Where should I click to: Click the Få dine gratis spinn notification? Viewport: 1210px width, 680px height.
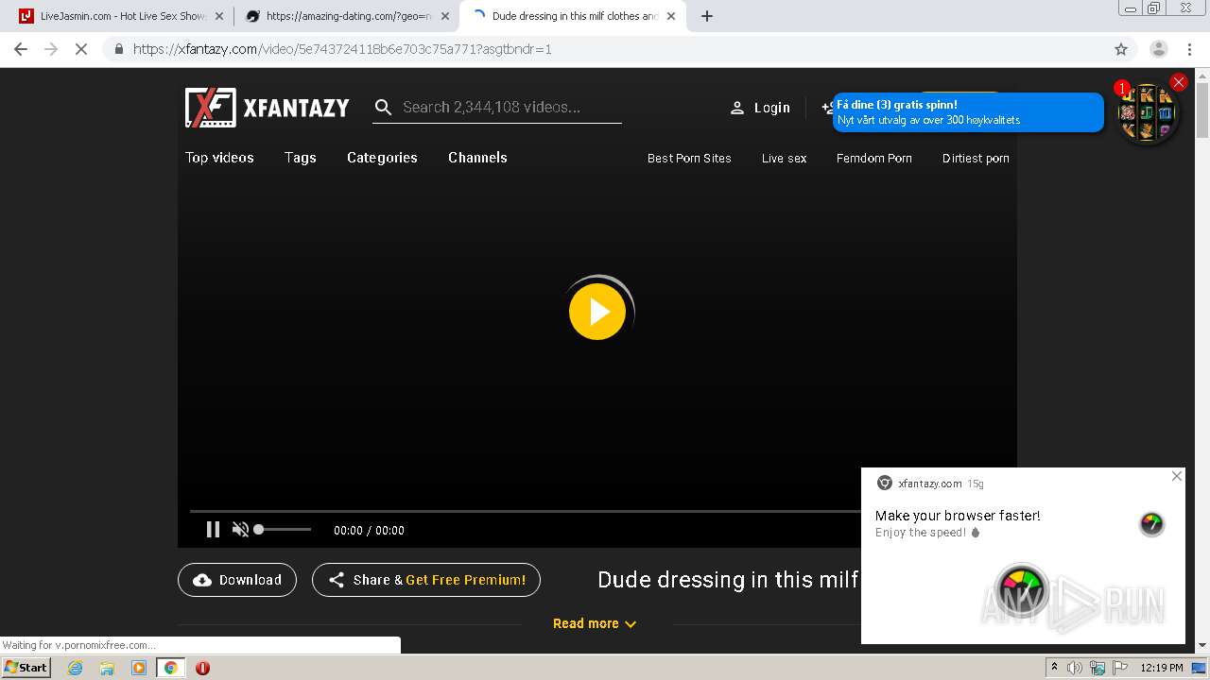pyautogui.click(x=968, y=112)
